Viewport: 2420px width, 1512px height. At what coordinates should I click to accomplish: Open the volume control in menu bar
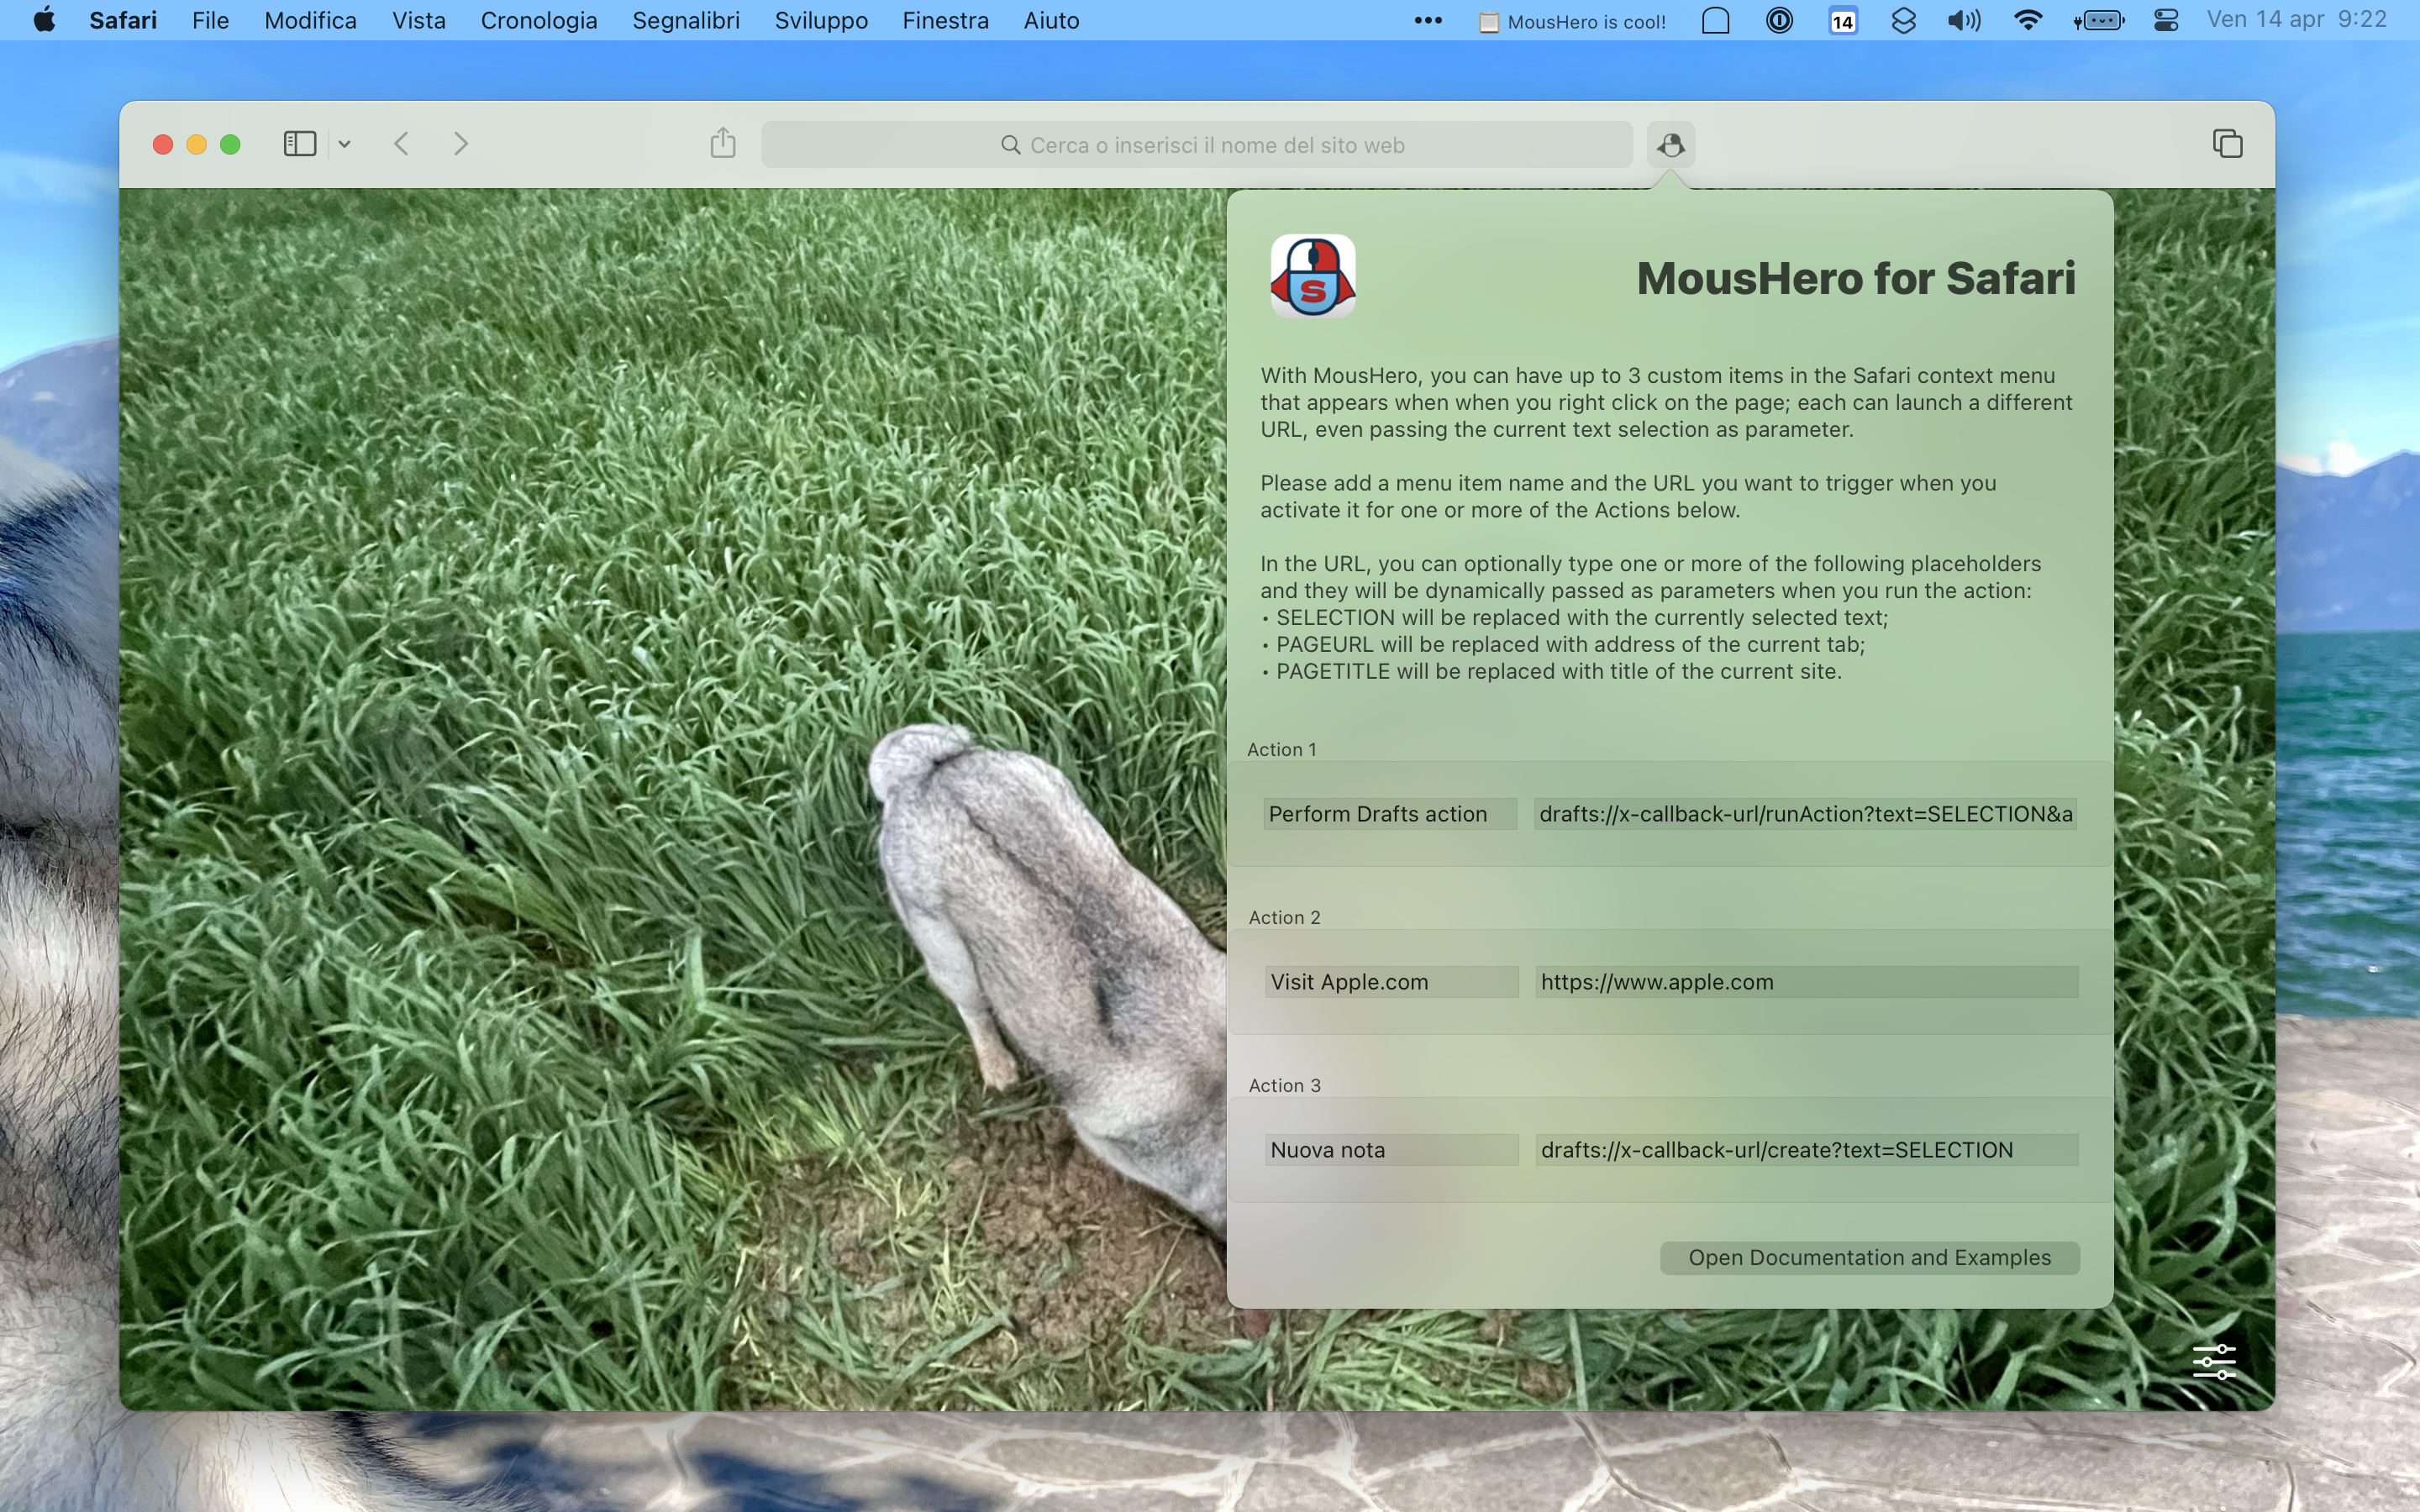[x=1964, y=20]
